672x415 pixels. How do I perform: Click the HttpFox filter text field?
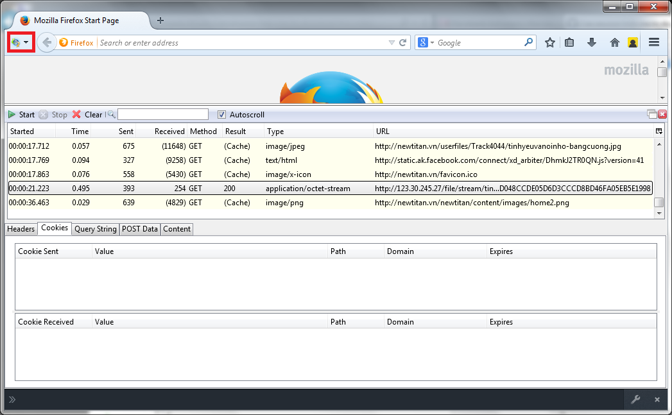pyautogui.click(x=163, y=114)
